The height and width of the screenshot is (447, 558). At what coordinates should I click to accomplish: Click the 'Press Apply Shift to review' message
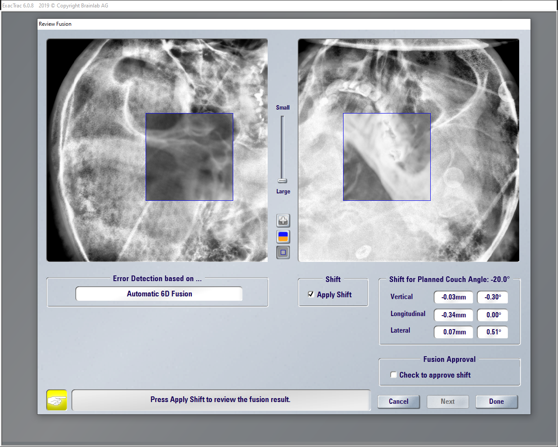point(221,399)
